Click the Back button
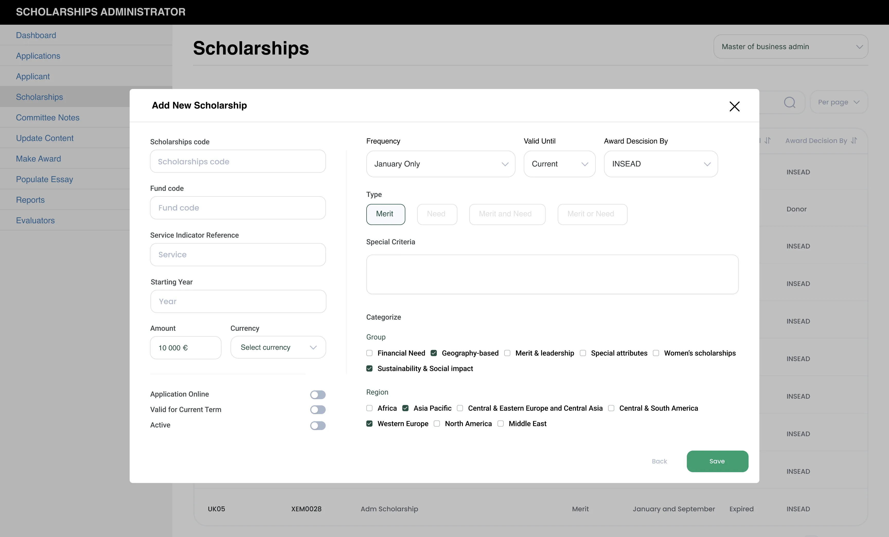Screen dimensions: 889x537 click(x=659, y=461)
